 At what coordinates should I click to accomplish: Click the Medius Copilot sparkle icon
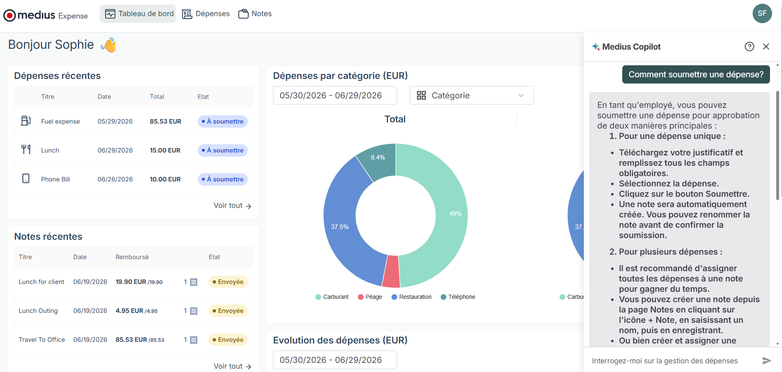coord(596,47)
